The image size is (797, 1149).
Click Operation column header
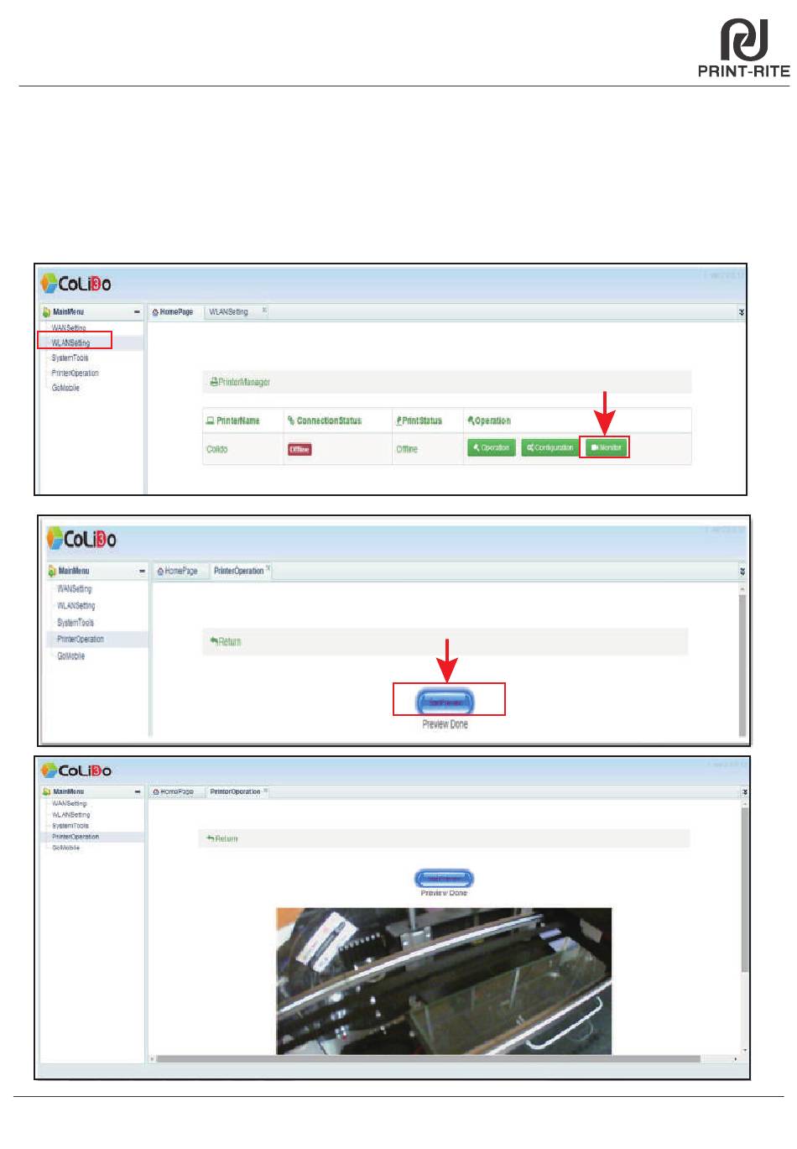pyautogui.click(x=488, y=420)
